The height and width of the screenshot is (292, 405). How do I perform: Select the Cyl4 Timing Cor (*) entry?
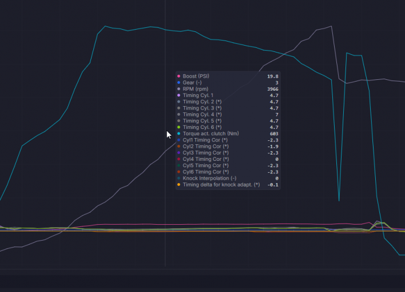pos(228,159)
